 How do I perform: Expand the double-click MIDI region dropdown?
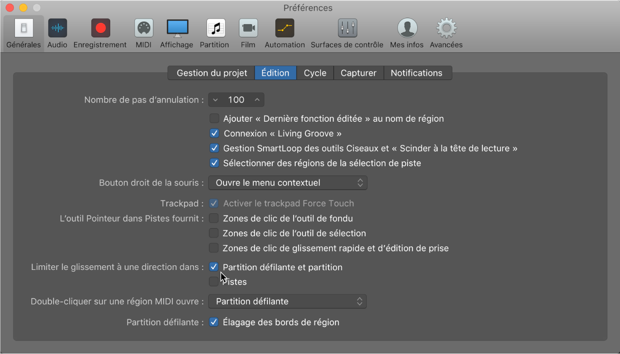click(x=288, y=302)
